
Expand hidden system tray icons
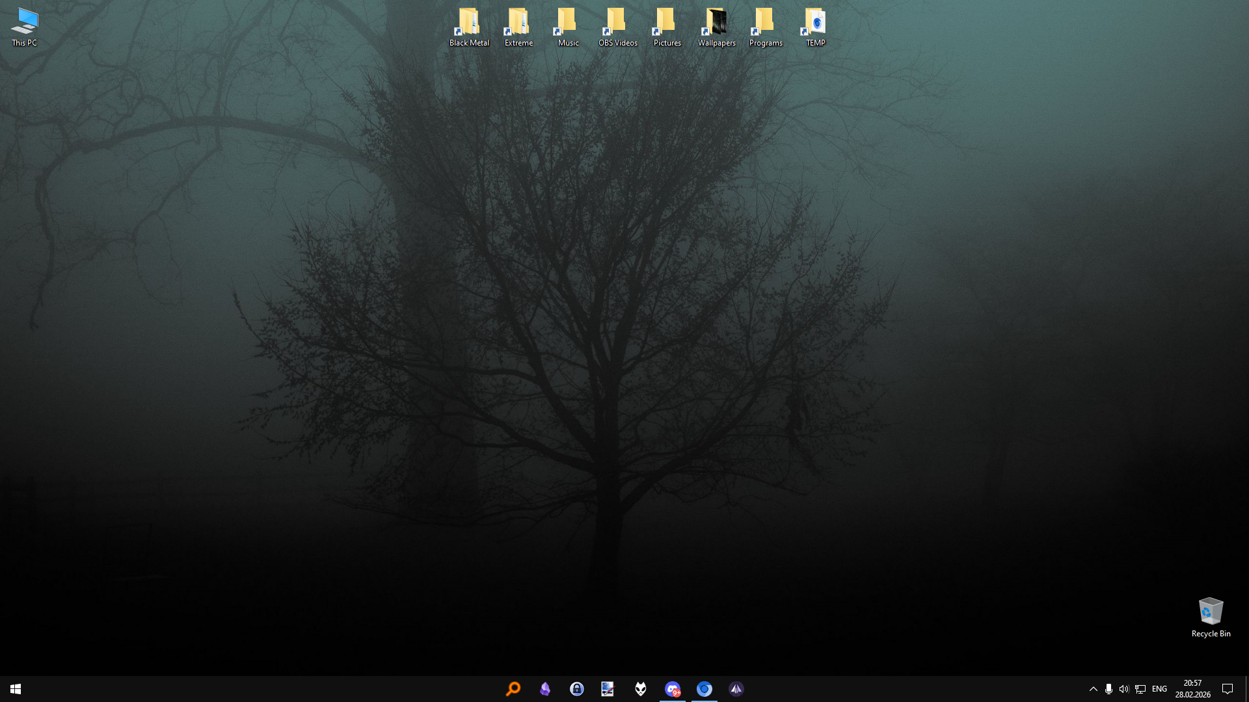click(1094, 689)
